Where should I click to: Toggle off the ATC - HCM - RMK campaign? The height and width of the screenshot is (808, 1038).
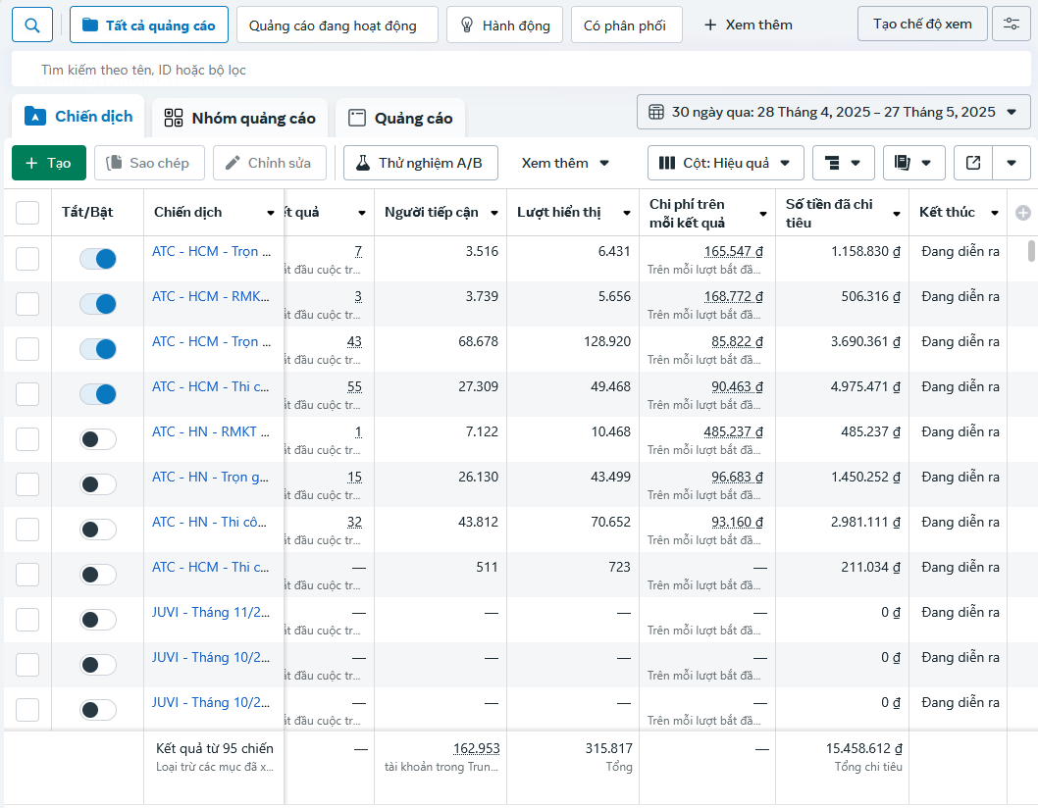point(98,304)
